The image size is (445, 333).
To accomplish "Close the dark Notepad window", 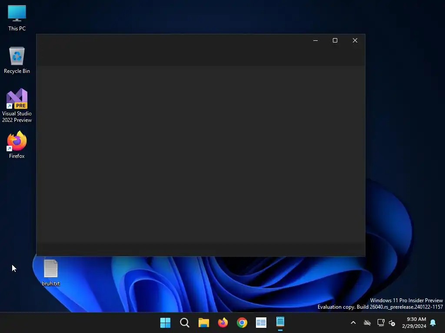I will [x=355, y=40].
